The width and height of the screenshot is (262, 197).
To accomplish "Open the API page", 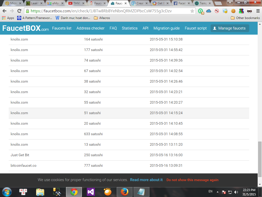I will pos(145,28).
